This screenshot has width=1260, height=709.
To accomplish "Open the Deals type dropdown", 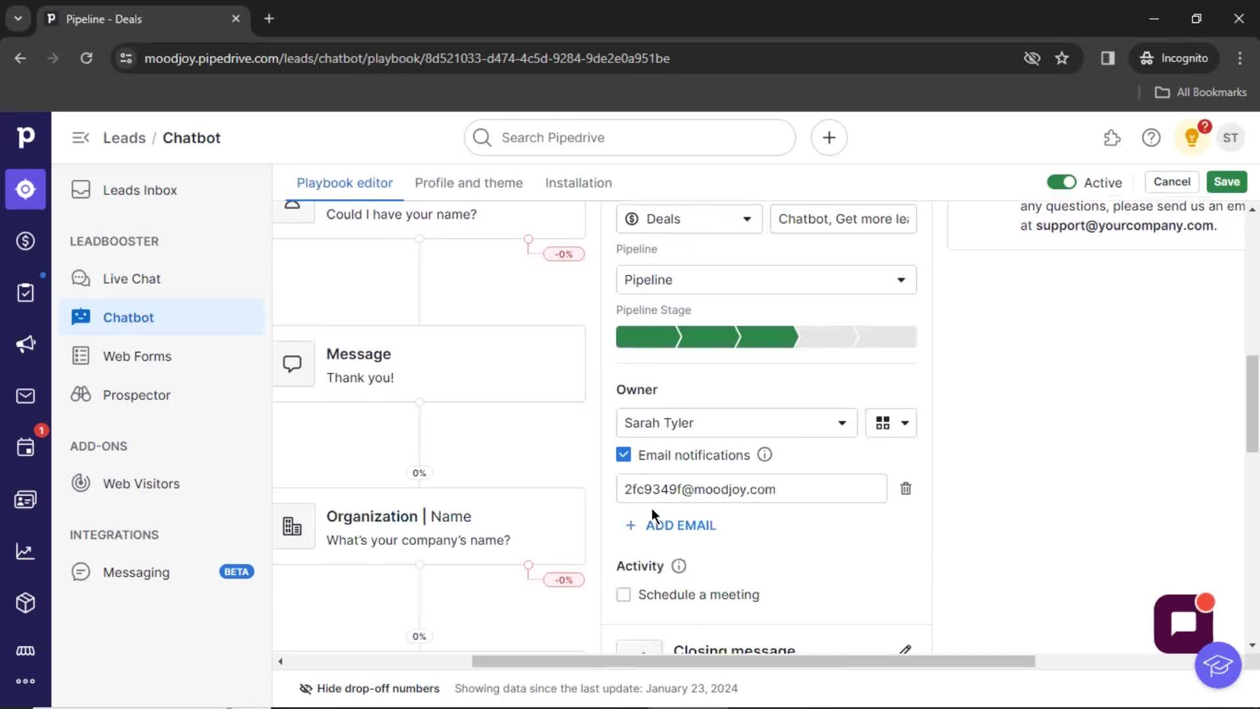I will 689,219.
